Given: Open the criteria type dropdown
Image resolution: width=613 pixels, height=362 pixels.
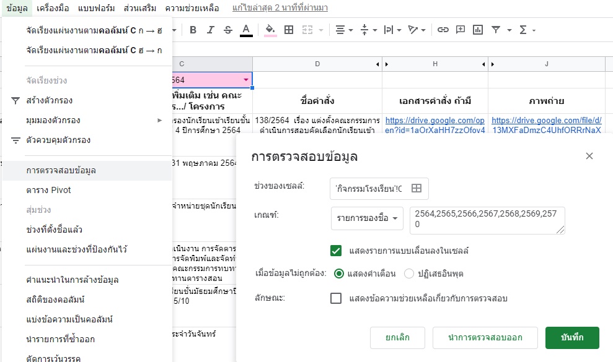Looking at the screenshot, I should click(367, 218).
